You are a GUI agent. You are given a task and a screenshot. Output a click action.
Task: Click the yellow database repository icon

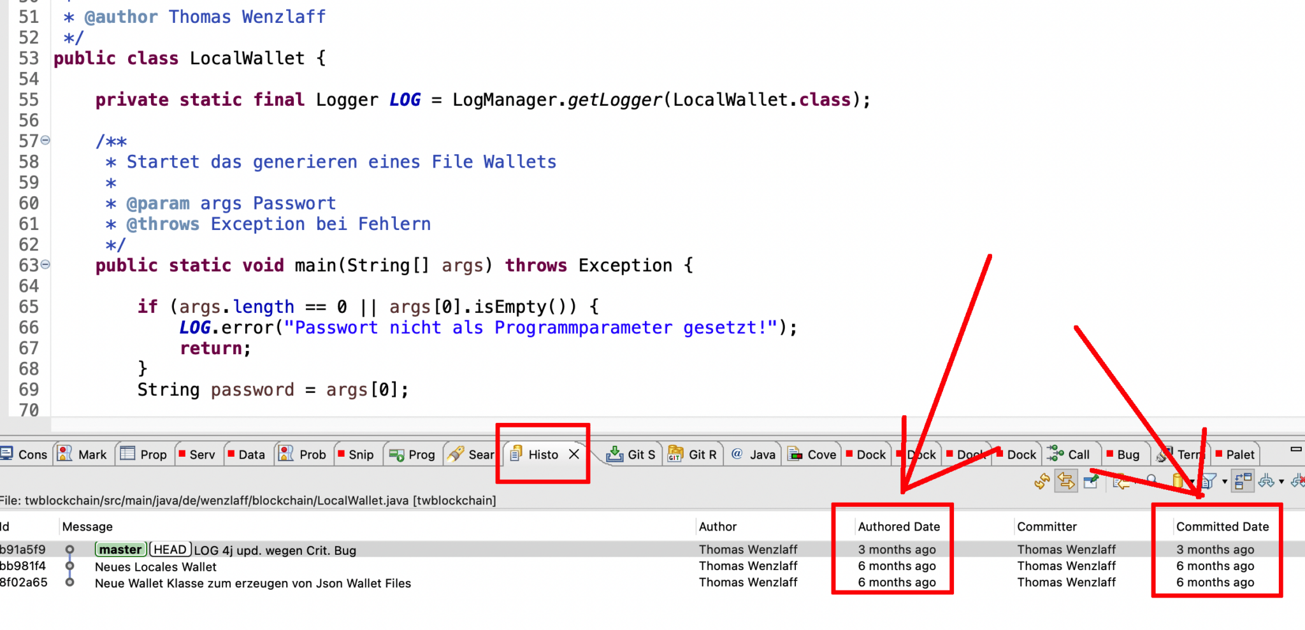[x=1178, y=480]
